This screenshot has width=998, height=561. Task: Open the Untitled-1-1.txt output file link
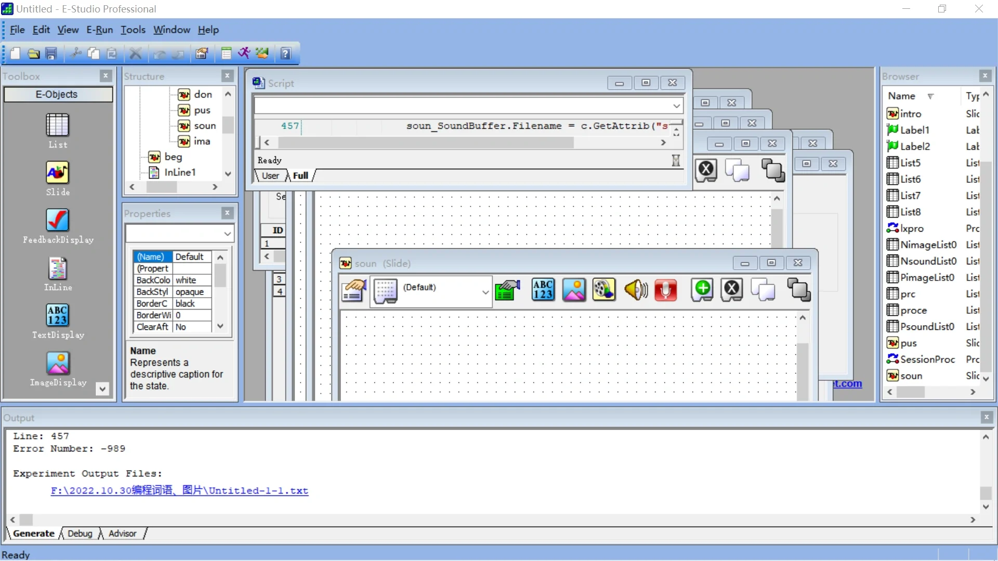pos(179,490)
